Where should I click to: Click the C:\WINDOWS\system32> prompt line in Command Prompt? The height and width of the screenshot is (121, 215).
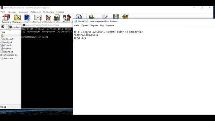(x=35, y=37)
